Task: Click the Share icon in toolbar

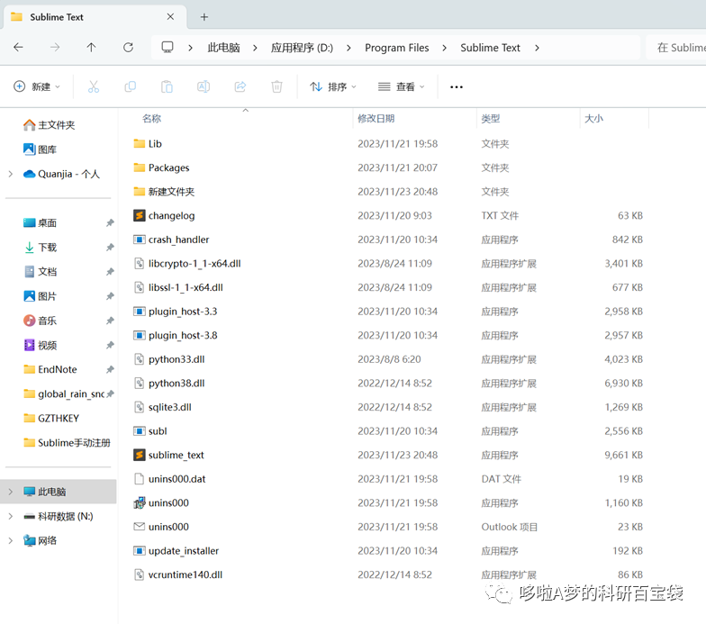Action: (x=240, y=86)
